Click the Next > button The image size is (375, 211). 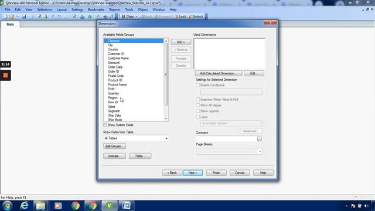[x=193, y=173]
